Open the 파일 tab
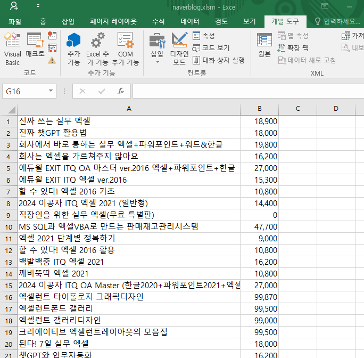 click(15, 22)
